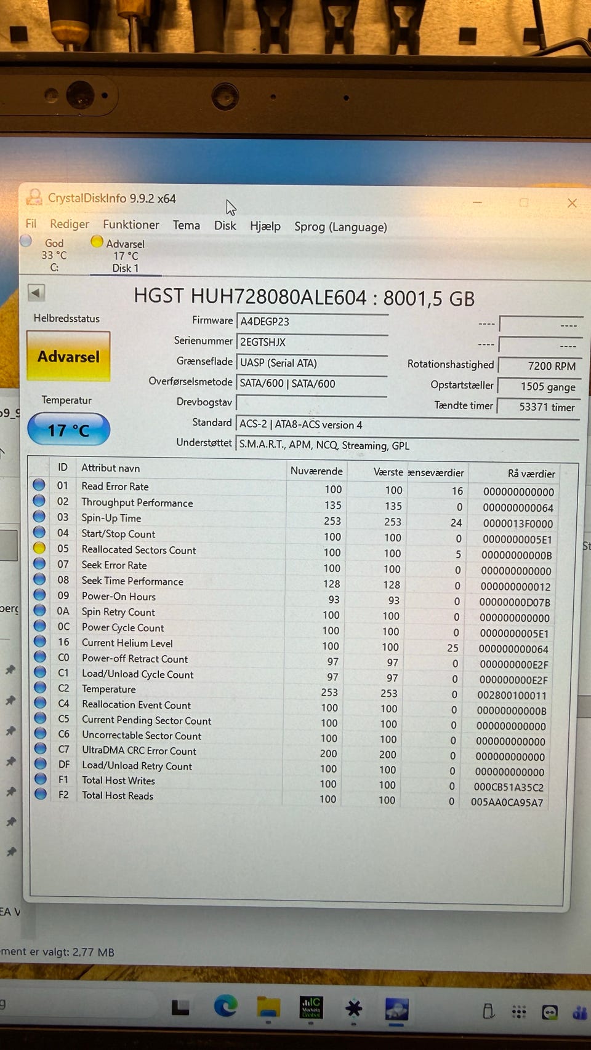Click the status circle beside Current Helium Level
The width and height of the screenshot is (591, 1050).
(x=40, y=641)
